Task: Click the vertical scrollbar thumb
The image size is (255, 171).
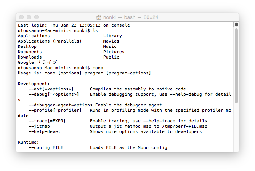Action: click(x=236, y=66)
